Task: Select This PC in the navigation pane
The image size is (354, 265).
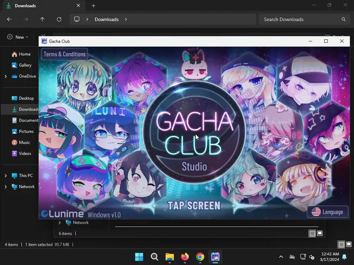Action: pos(22,176)
